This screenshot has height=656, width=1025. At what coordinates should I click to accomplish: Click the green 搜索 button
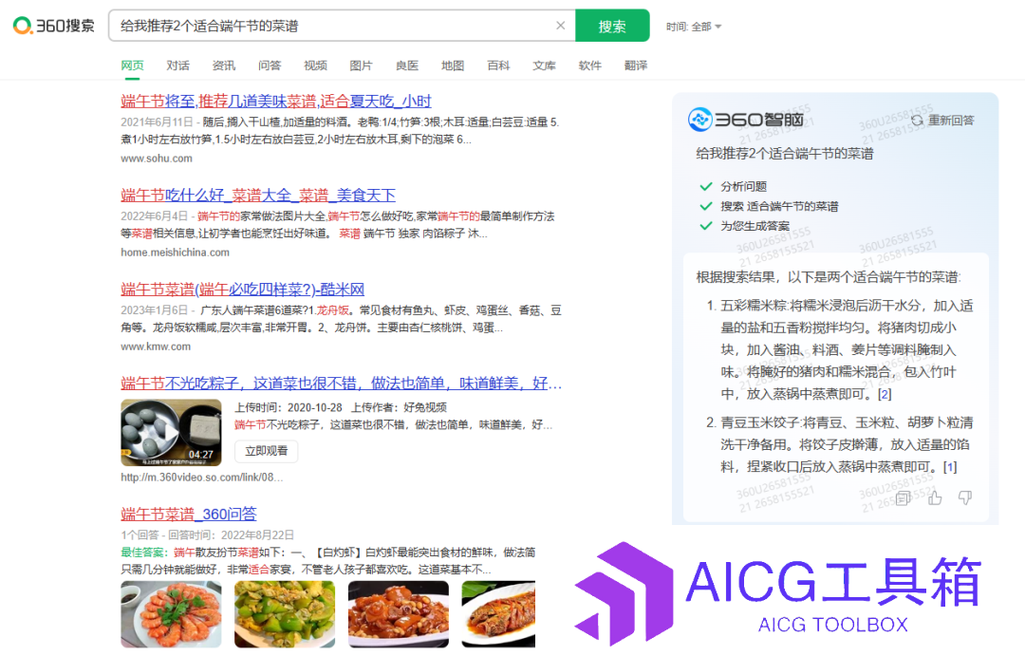612,26
